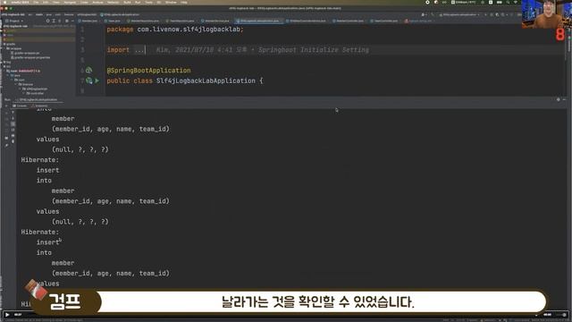Click the Run with Coverage toolbar icon
This screenshot has height=322, width=572.
click(497, 14)
